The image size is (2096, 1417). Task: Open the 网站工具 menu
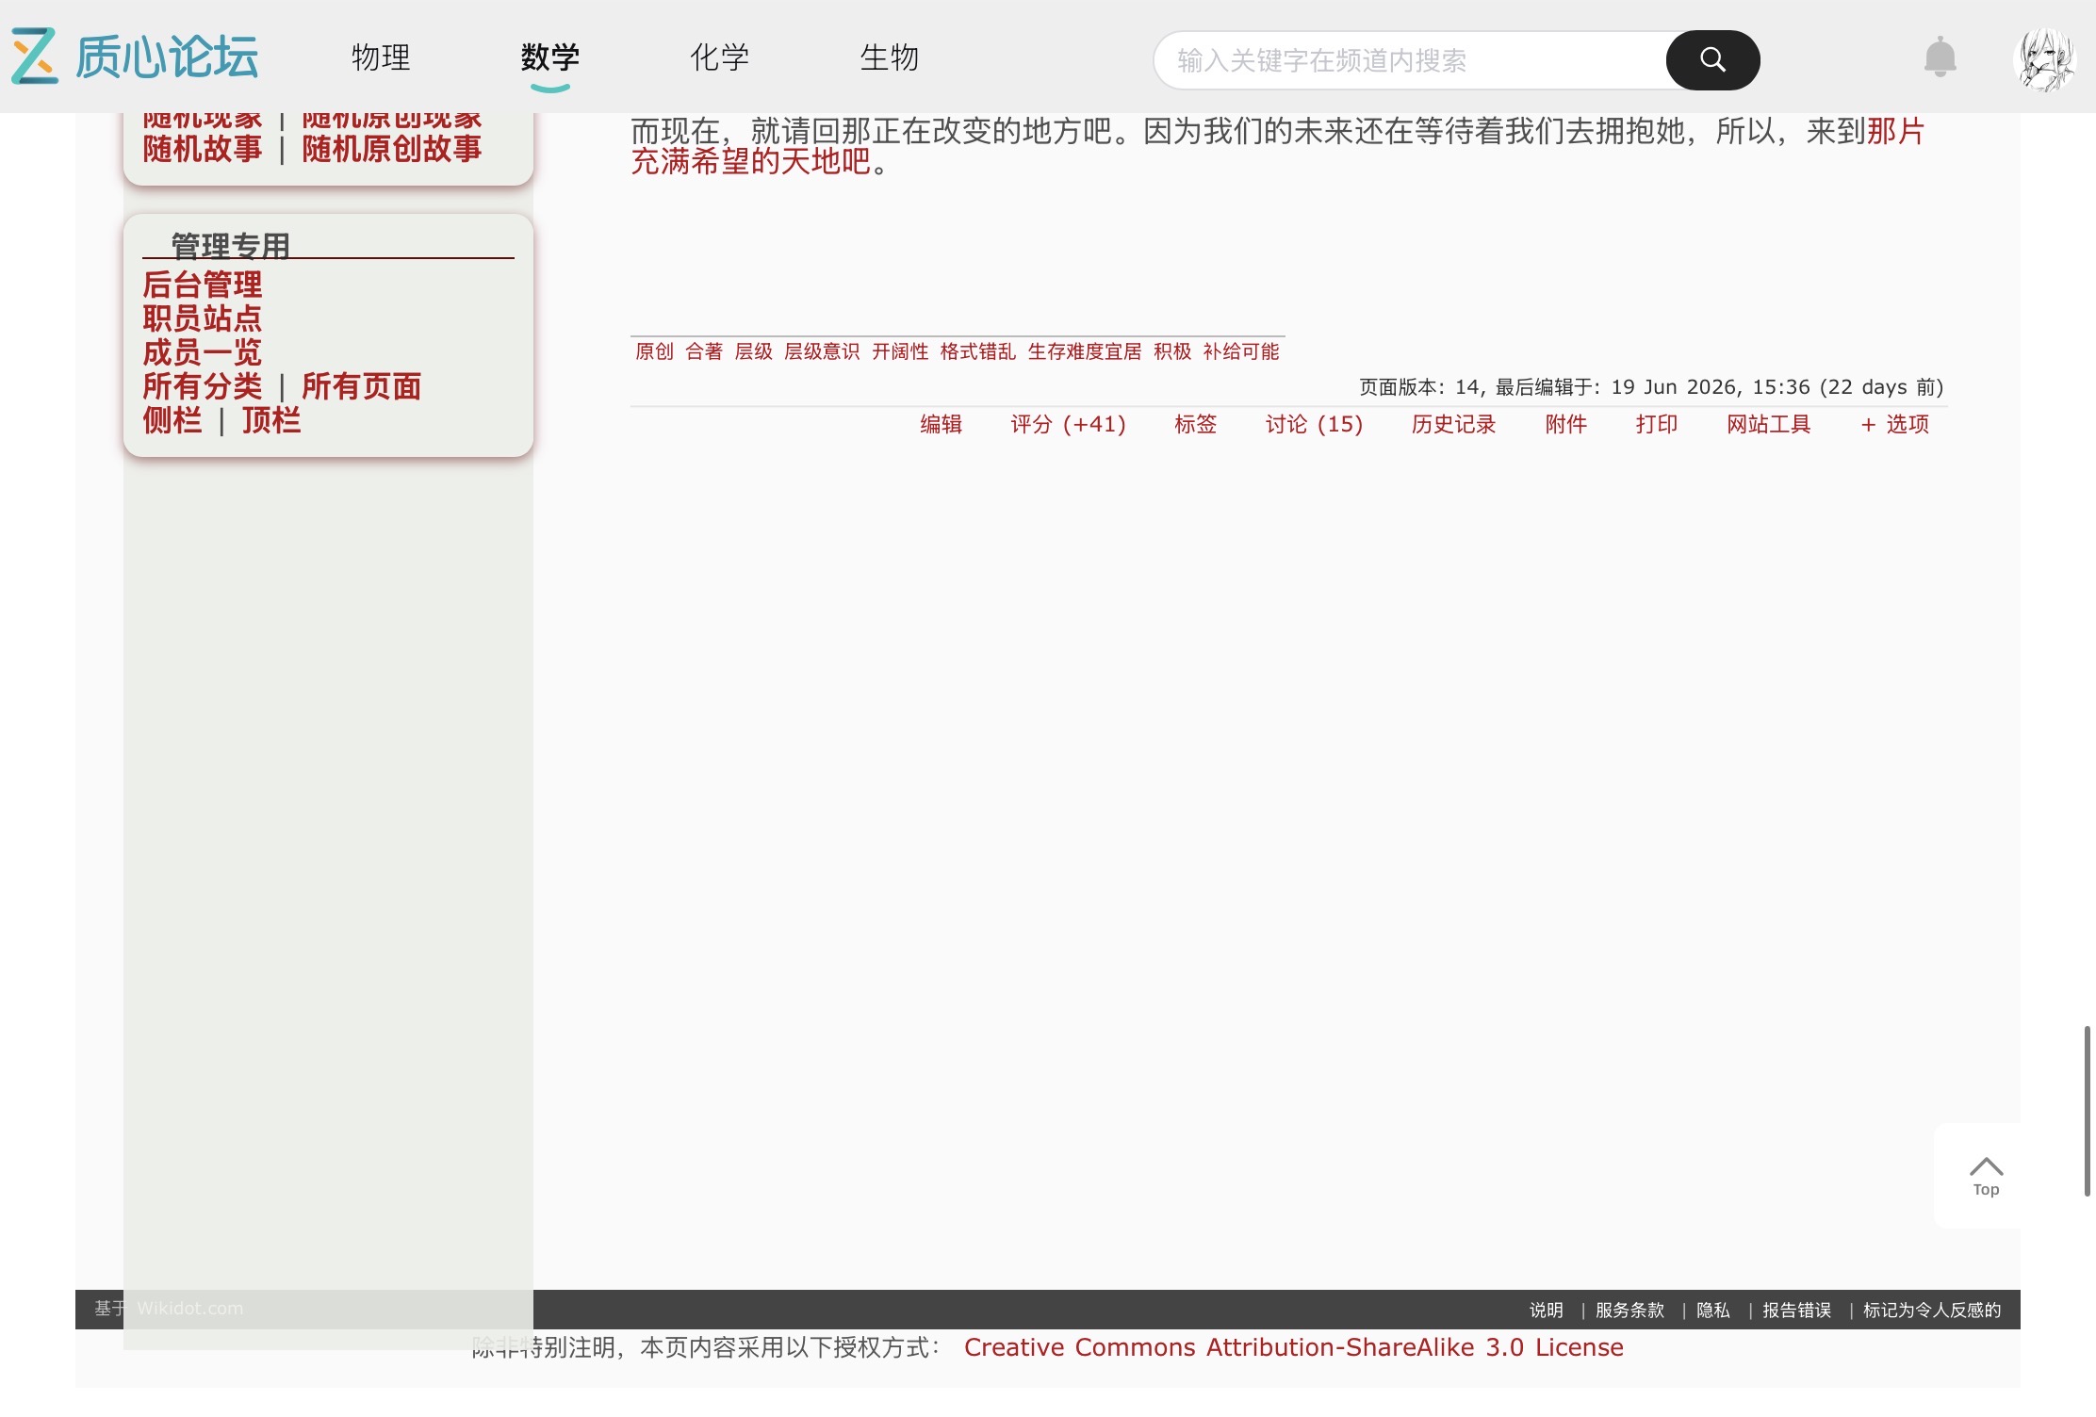click(x=1768, y=424)
